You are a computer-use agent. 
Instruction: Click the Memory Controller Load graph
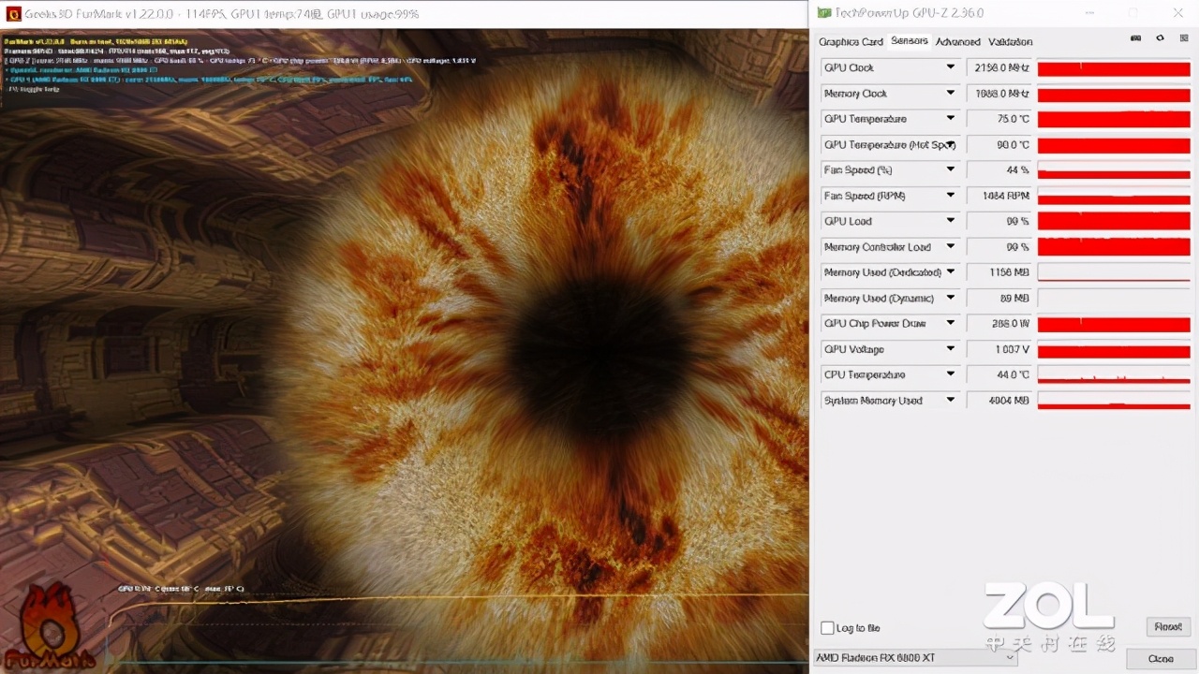(1114, 247)
